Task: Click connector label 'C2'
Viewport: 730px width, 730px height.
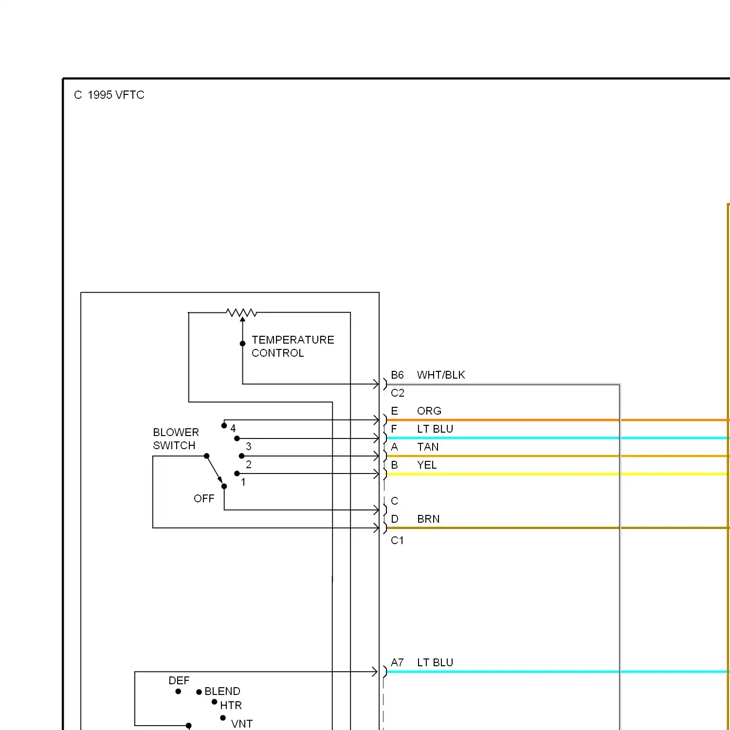Action: pos(397,393)
